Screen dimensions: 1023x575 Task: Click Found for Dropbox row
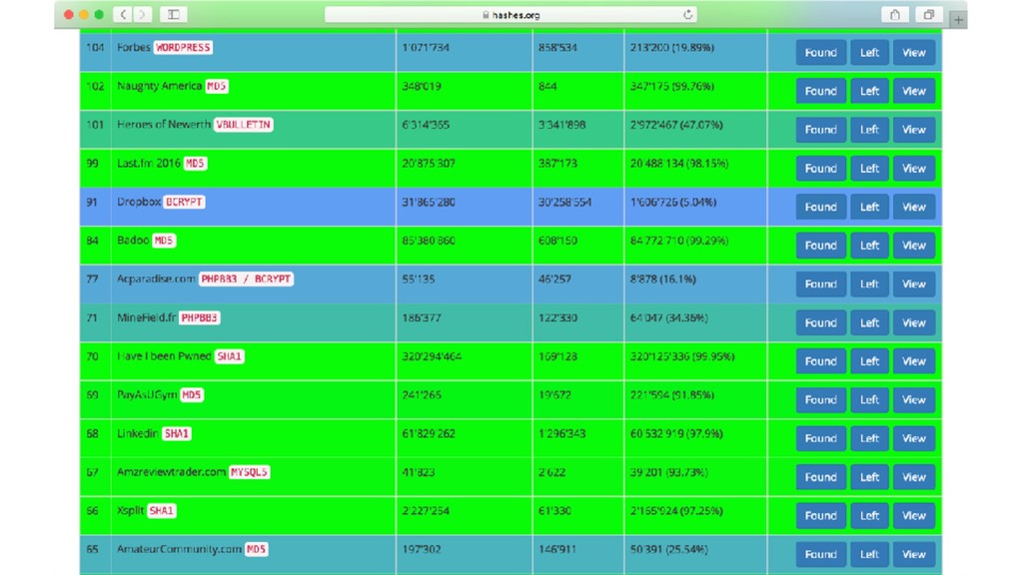click(821, 207)
